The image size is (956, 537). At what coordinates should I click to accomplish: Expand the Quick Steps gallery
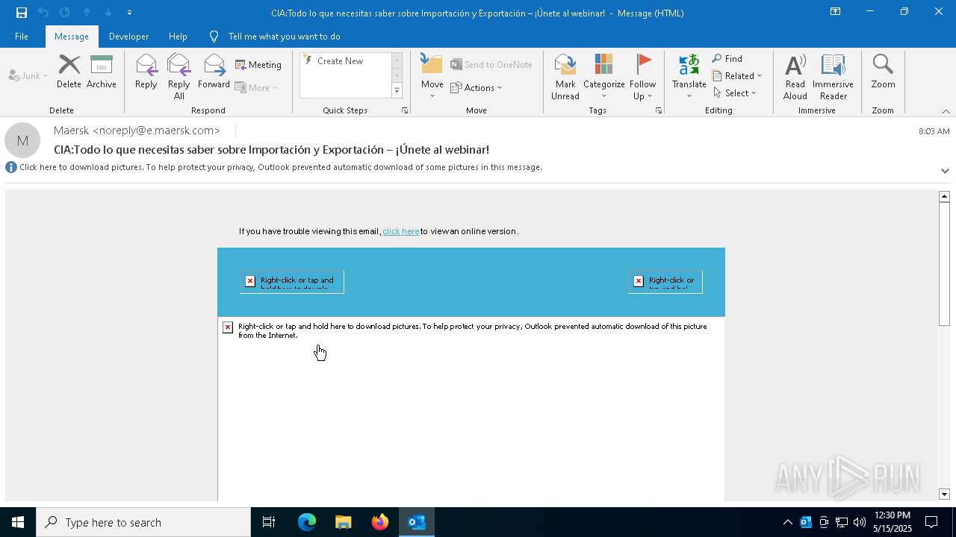pyautogui.click(x=397, y=91)
